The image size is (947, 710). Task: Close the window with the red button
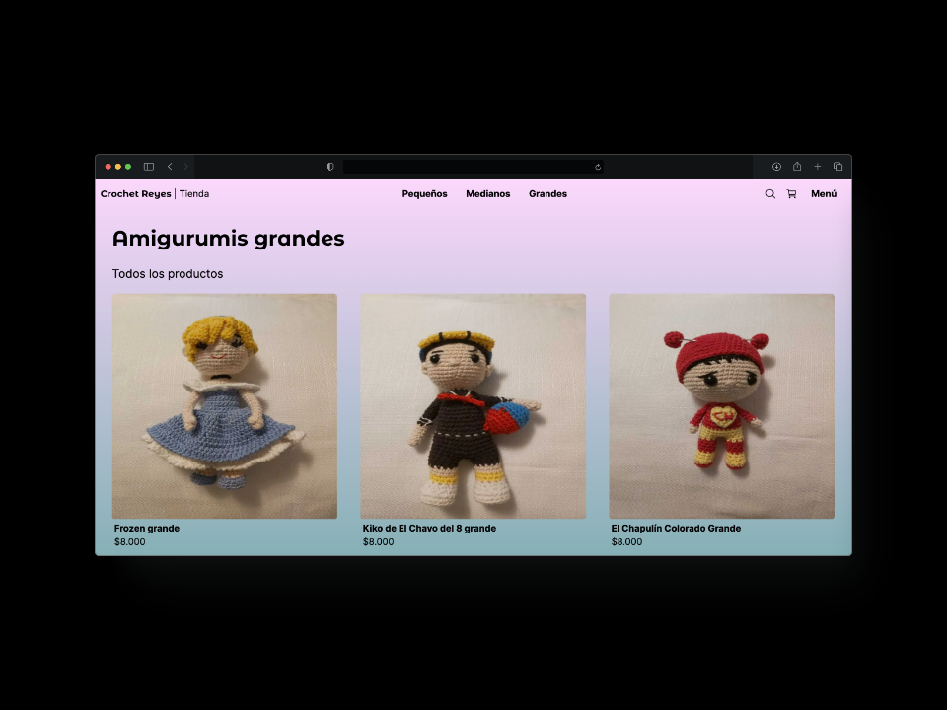tap(109, 167)
